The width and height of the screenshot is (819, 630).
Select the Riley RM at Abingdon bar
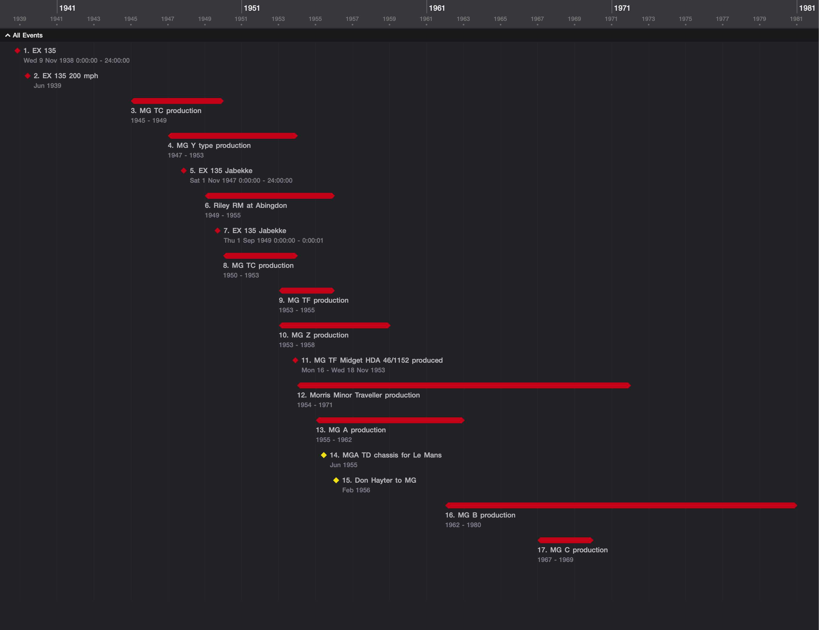(x=269, y=196)
